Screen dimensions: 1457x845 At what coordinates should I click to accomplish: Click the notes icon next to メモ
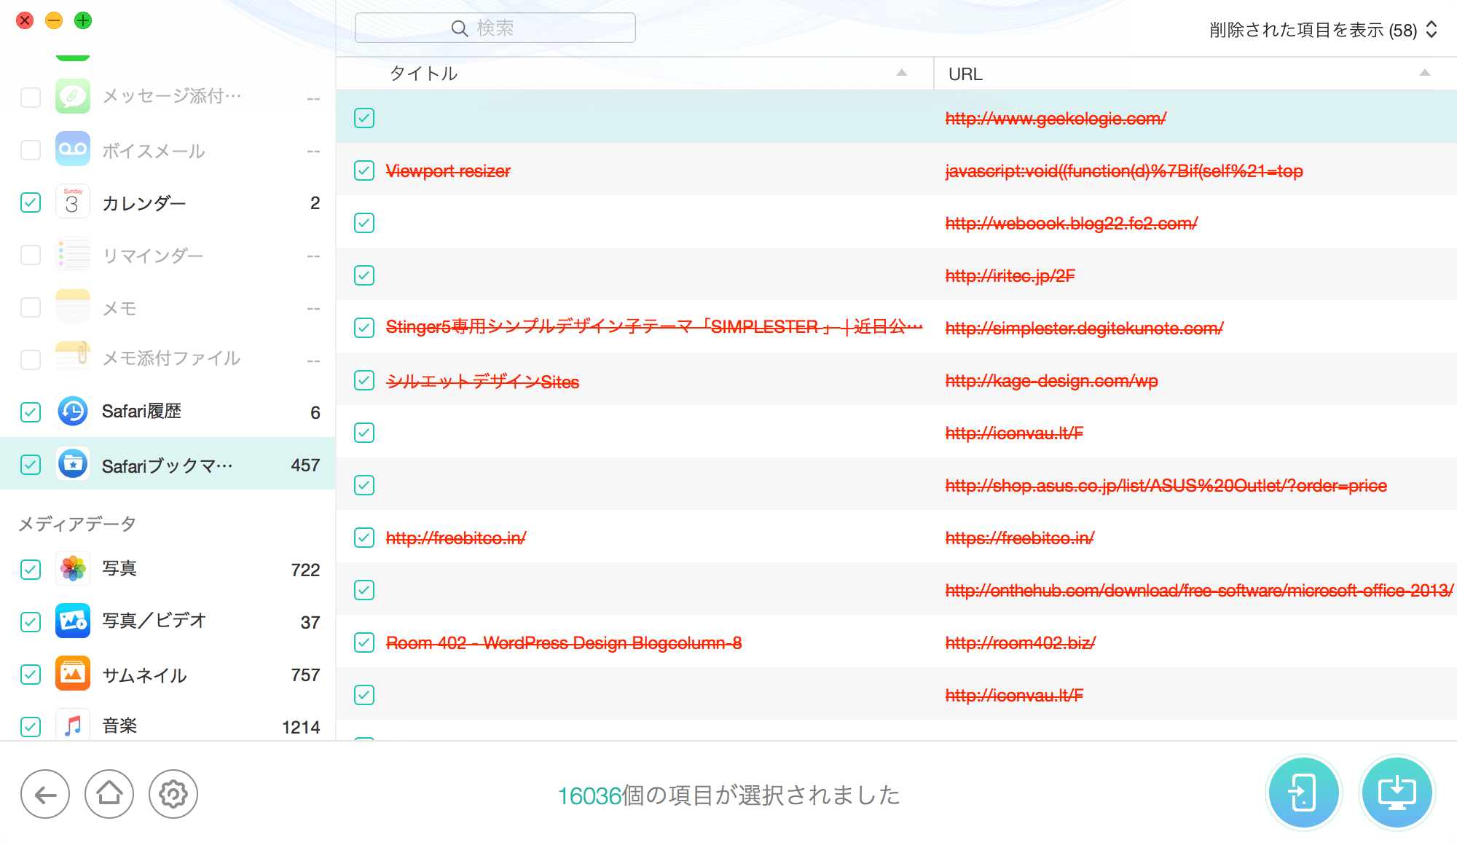click(73, 307)
